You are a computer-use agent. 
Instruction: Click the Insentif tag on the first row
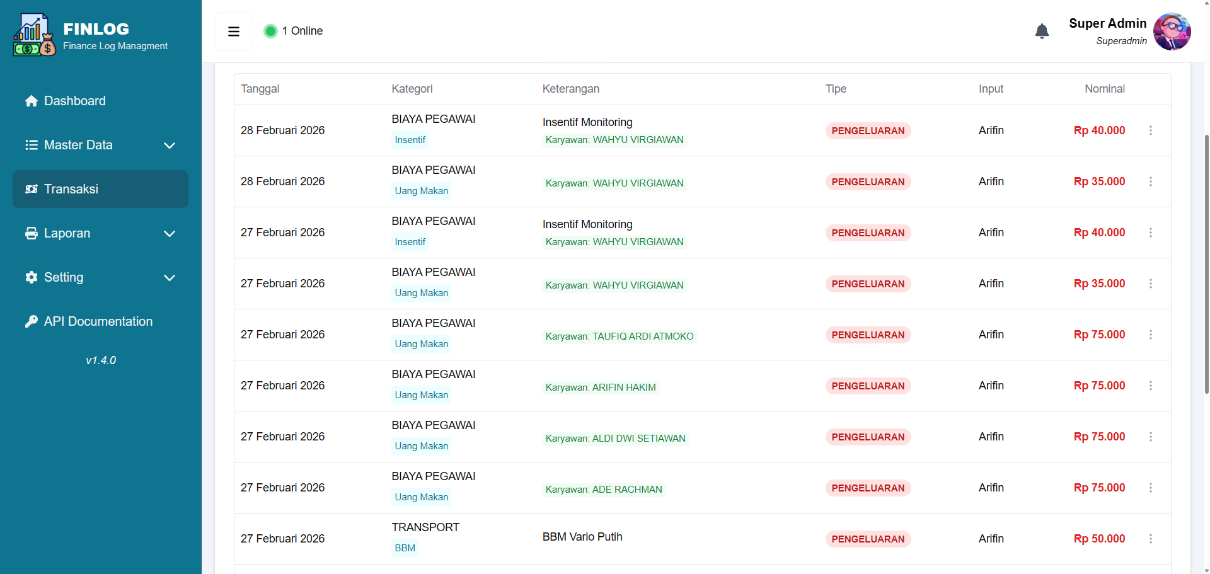[x=410, y=140]
